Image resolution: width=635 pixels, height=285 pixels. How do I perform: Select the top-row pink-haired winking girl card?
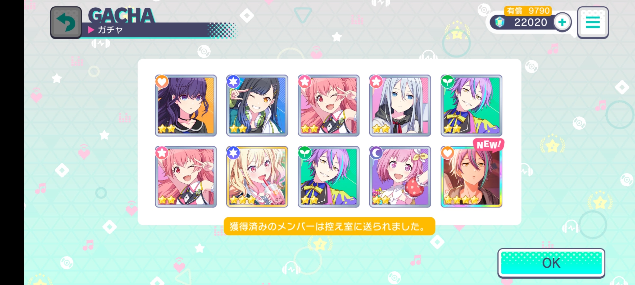point(329,106)
